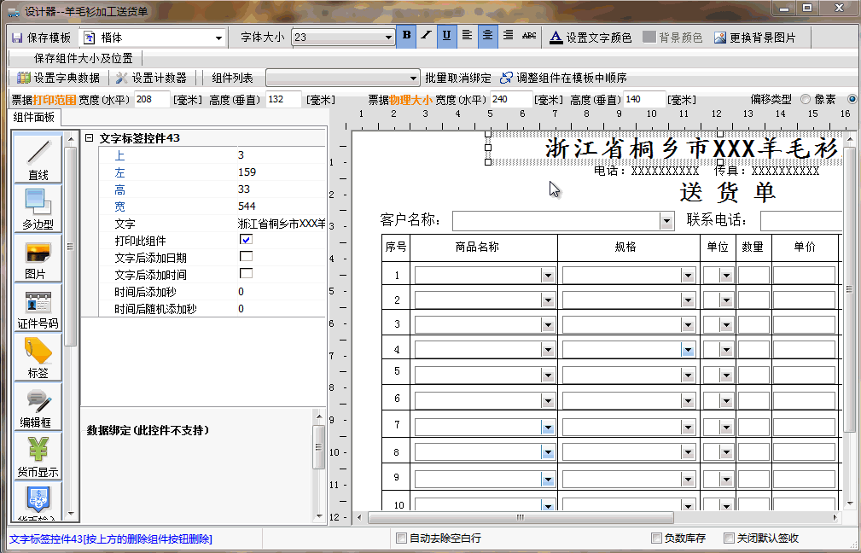Viewport: 861px width, 553px height.
Task: Enable 文字后添加日期 option
Action: click(x=246, y=257)
